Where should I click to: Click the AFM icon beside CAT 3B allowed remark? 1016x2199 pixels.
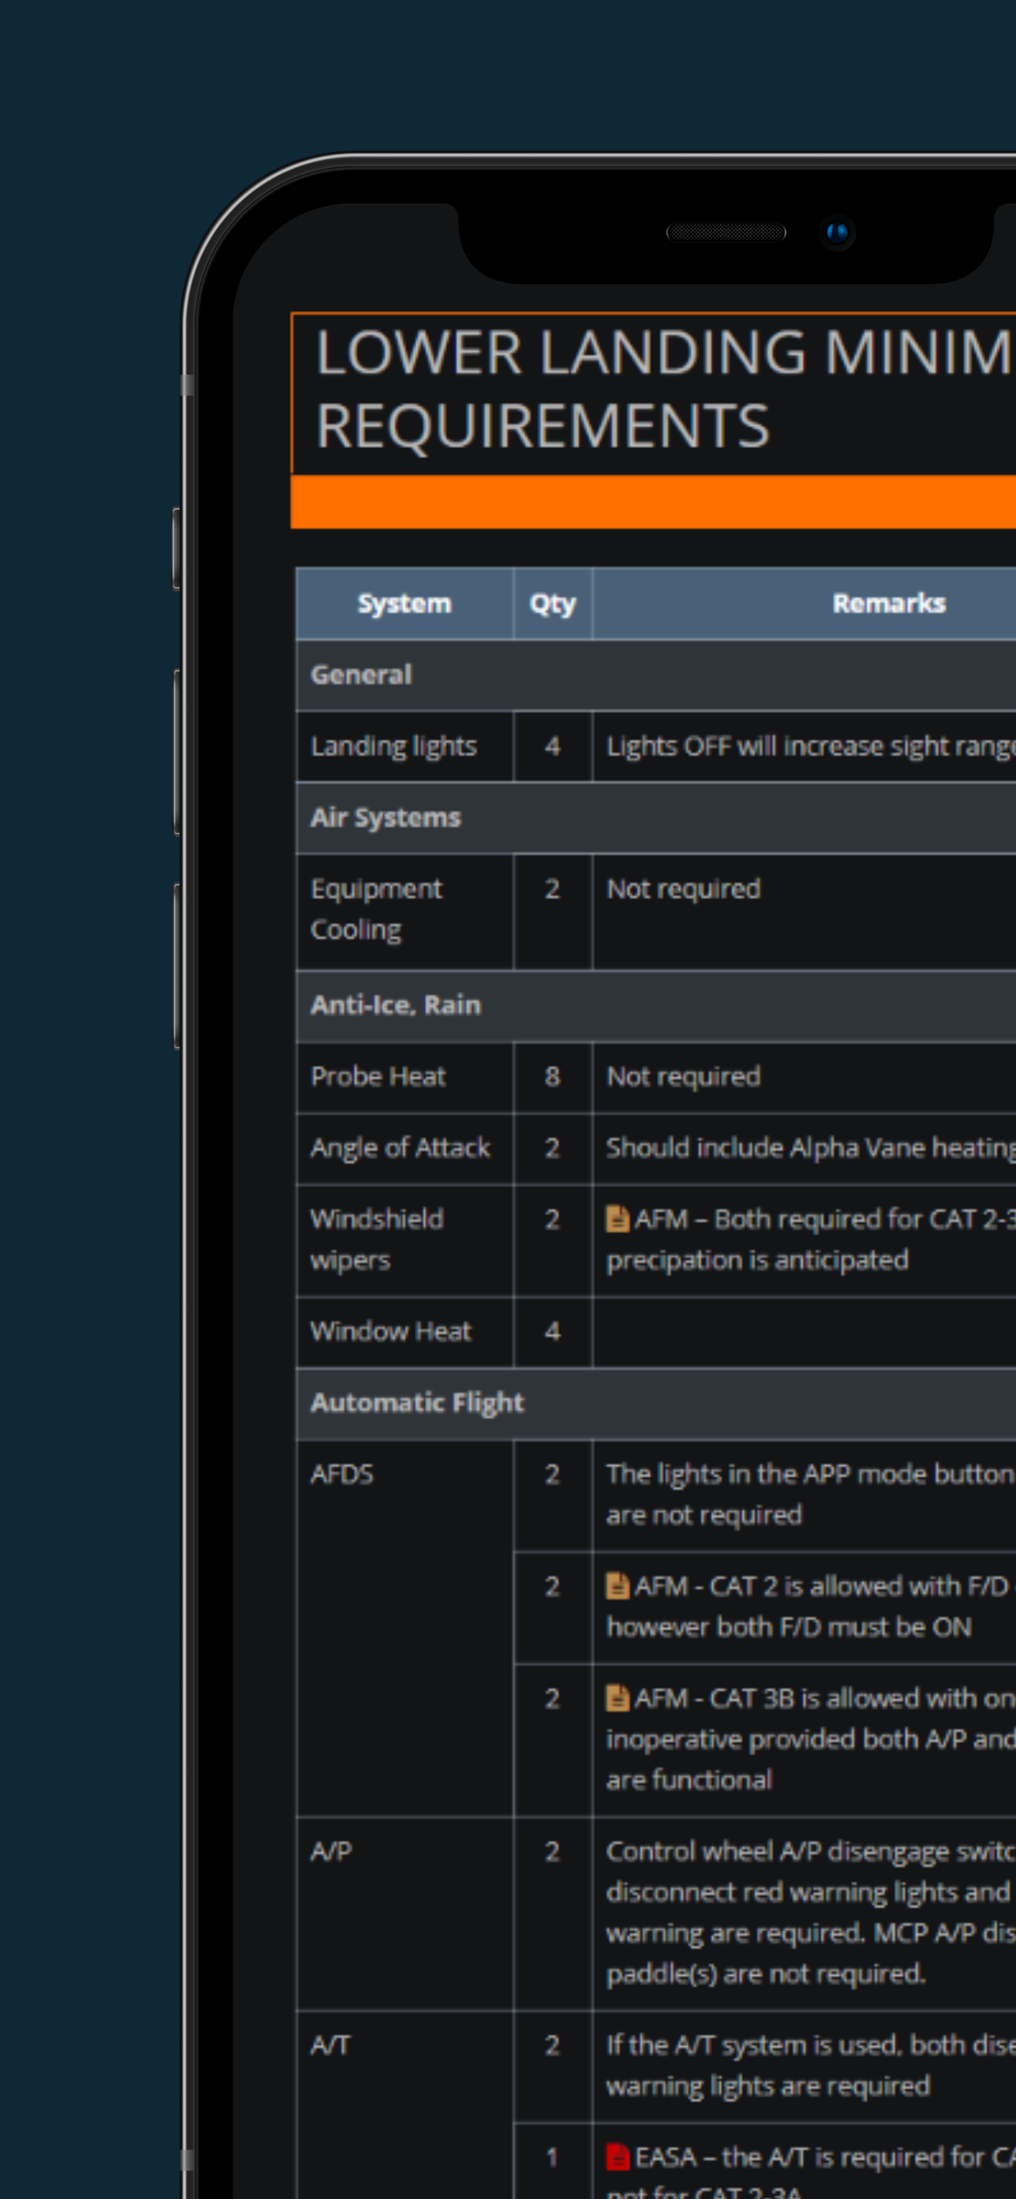pos(616,1697)
